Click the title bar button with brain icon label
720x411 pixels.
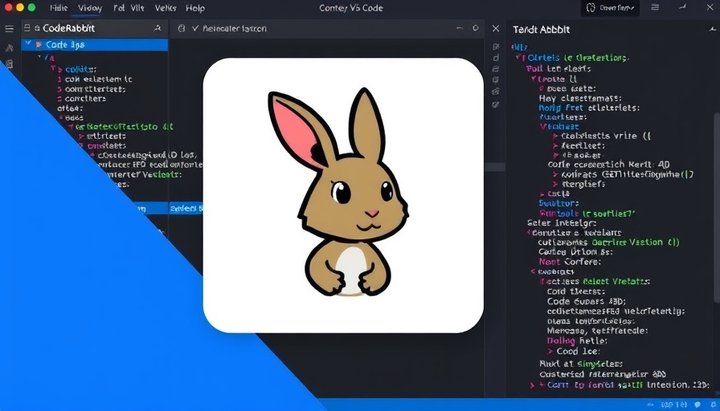tap(610, 8)
